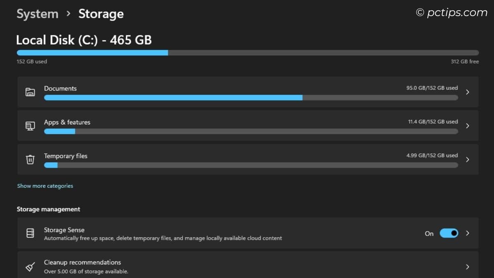Click the Apps & features monitor icon

pyautogui.click(x=30, y=125)
